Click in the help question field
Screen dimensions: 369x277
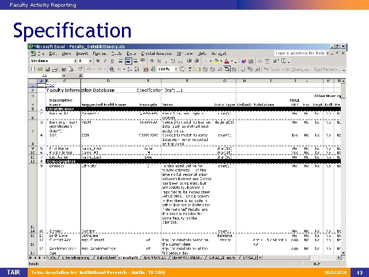(300, 53)
